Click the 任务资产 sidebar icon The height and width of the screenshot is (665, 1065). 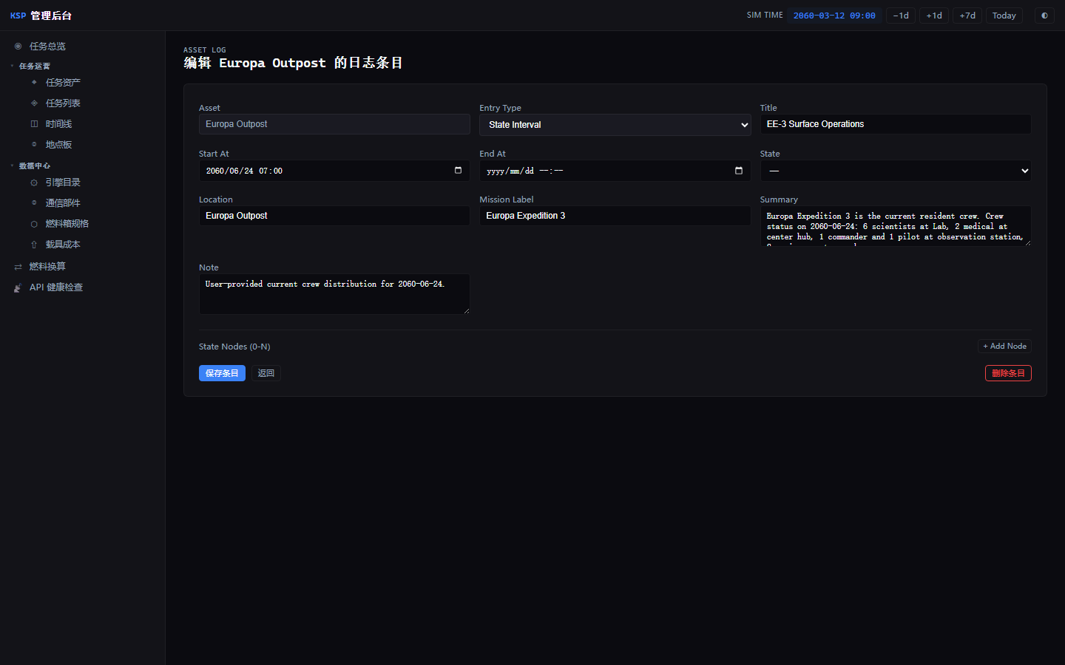pos(34,83)
